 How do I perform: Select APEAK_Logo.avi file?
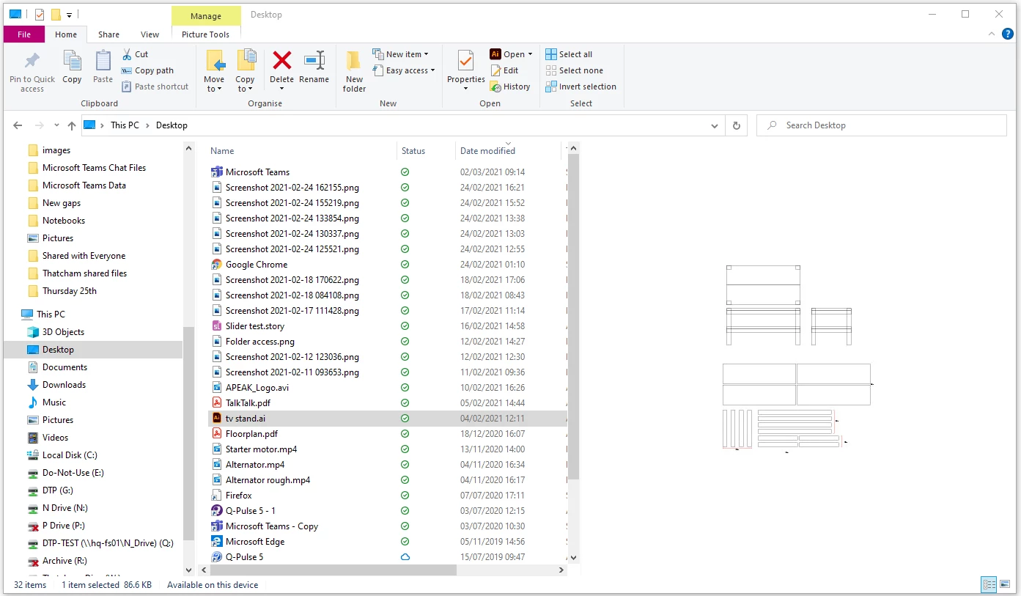click(x=257, y=388)
